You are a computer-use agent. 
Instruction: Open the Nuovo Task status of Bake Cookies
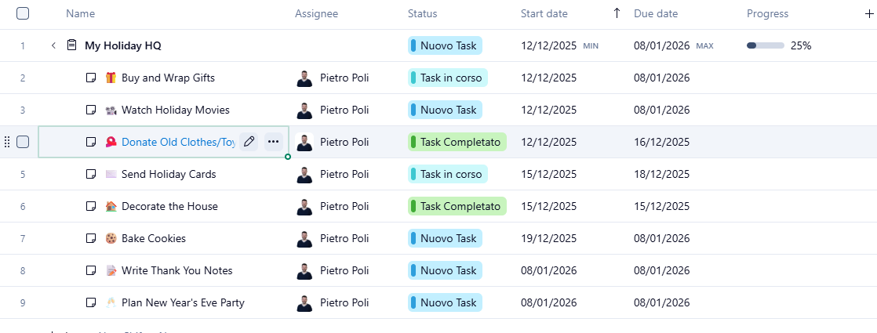click(445, 238)
